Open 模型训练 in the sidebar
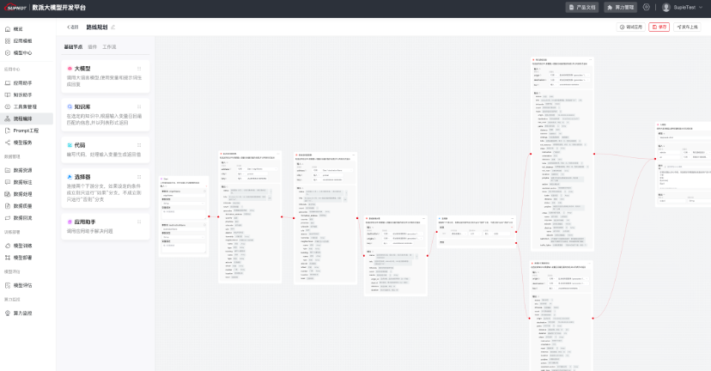 click(22, 246)
